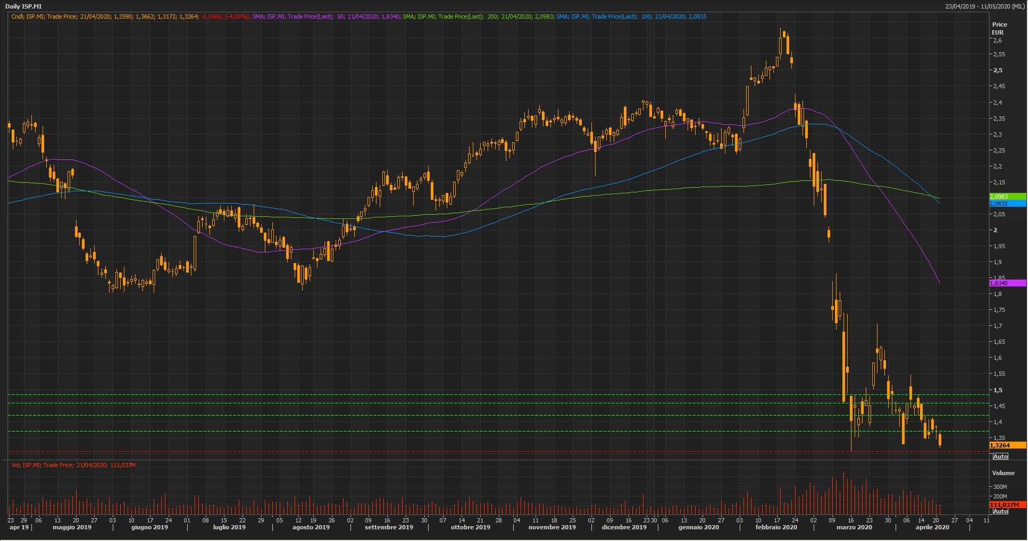The height and width of the screenshot is (541, 1028).
Task: Select the Vol ISP.MI volume legend label
Action: click(73, 465)
